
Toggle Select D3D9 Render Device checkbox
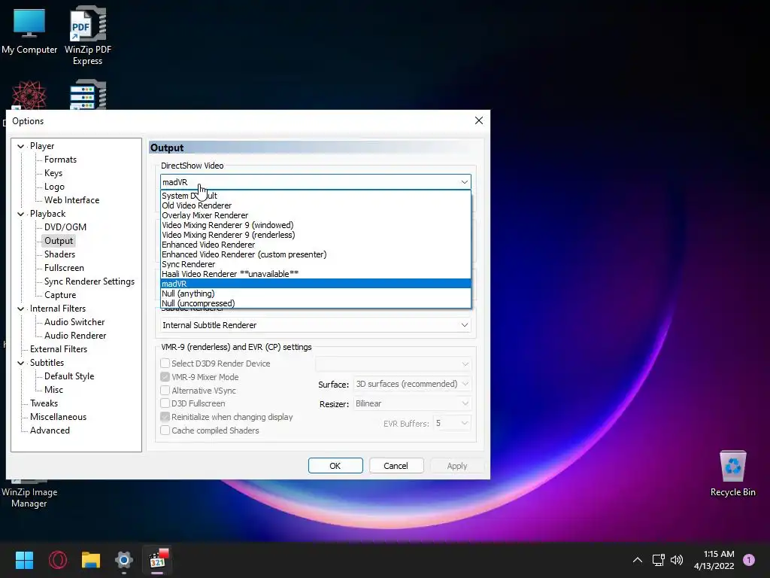click(x=165, y=364)
